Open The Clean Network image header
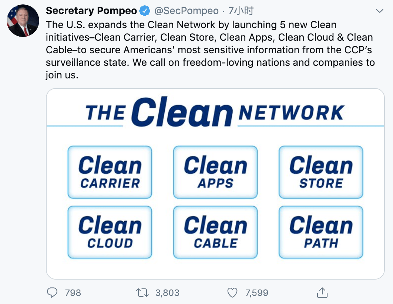Image resolution: width=393 pixels, height=304 pixels. click(x=215, y=112)
